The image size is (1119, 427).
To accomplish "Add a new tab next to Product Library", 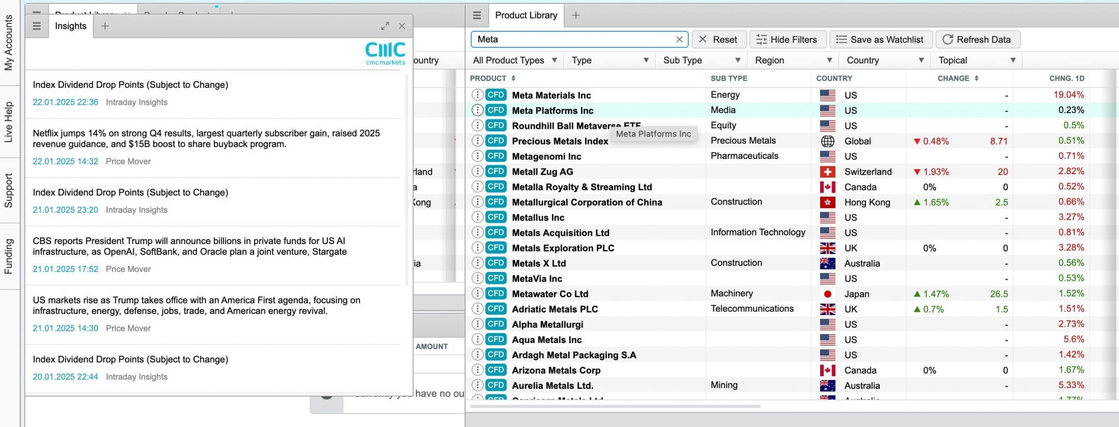I will (575, 15).
